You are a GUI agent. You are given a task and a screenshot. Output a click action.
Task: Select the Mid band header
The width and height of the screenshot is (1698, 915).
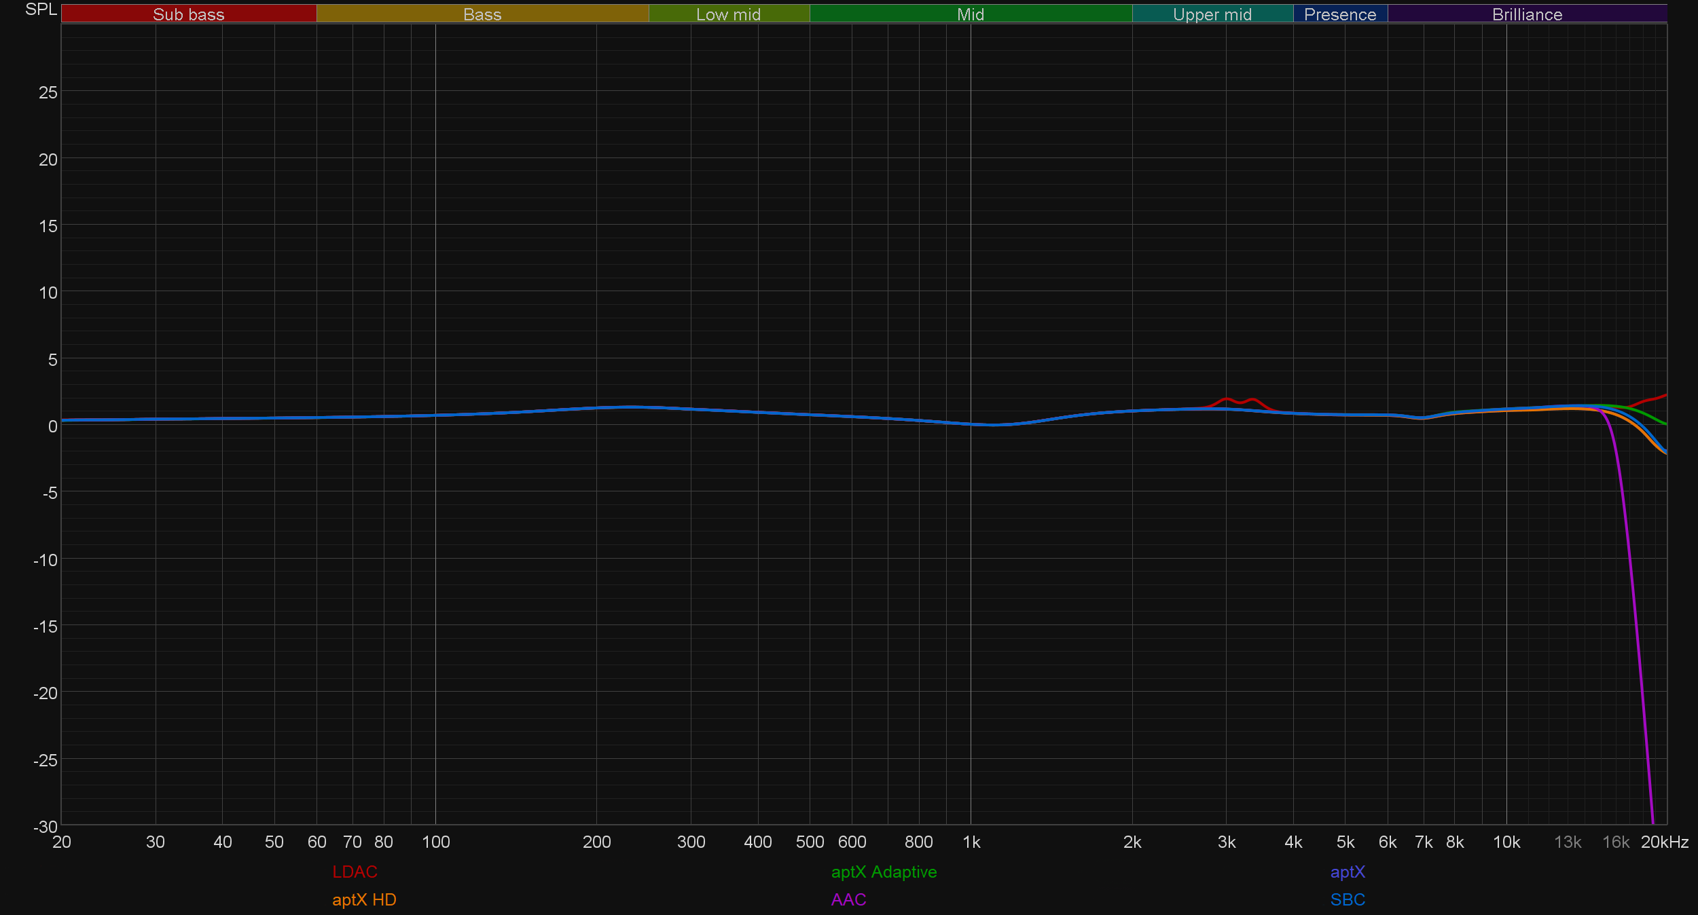pos(970,14)
